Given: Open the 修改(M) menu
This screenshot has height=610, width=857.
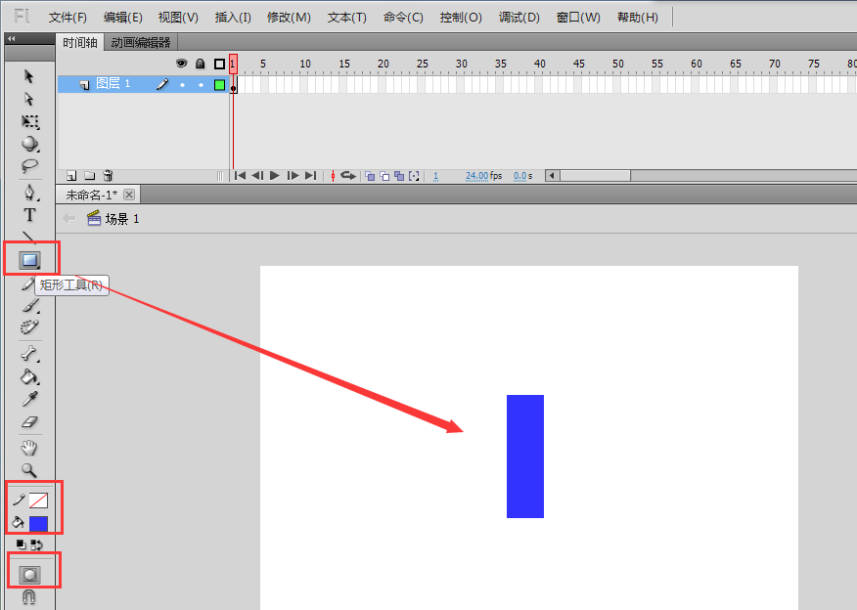Looking at the screenshot, I should click(x=289, y=18).
